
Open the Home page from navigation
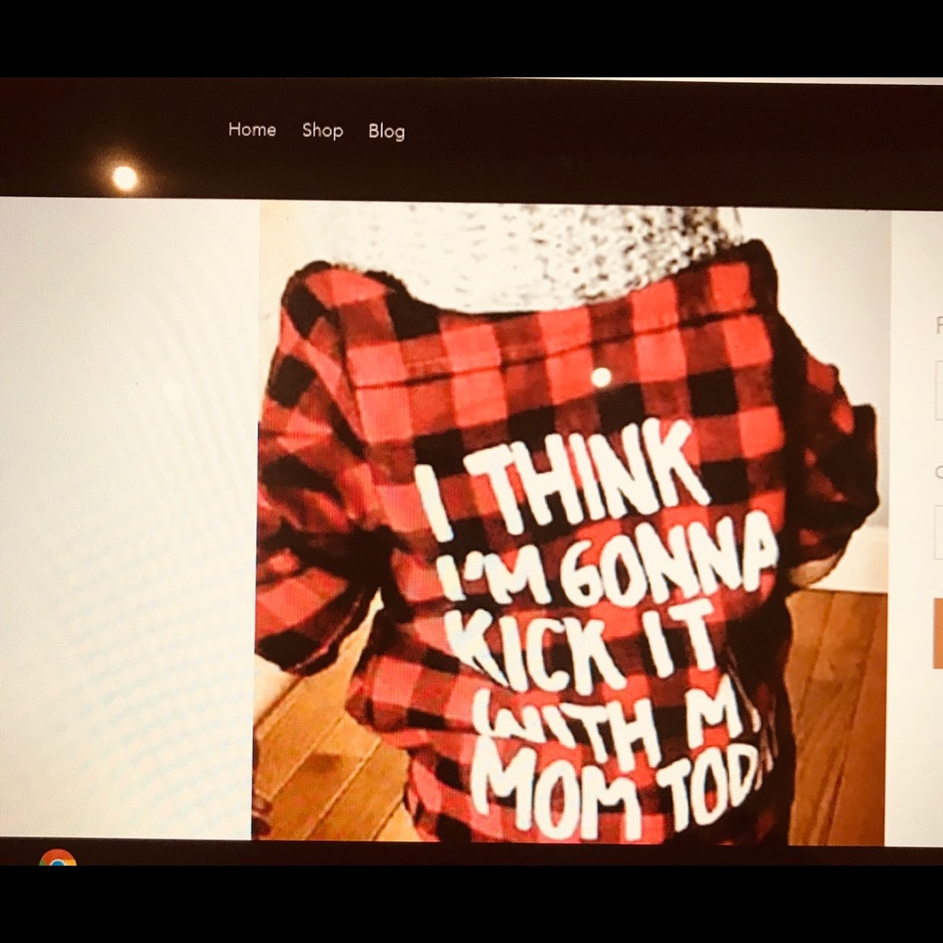point(252,130)
